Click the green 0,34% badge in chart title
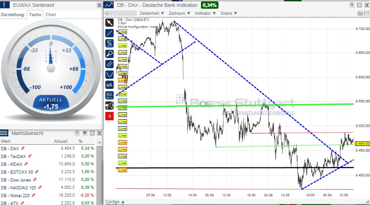This screenshot has height=205, width=370. point(210,5)
